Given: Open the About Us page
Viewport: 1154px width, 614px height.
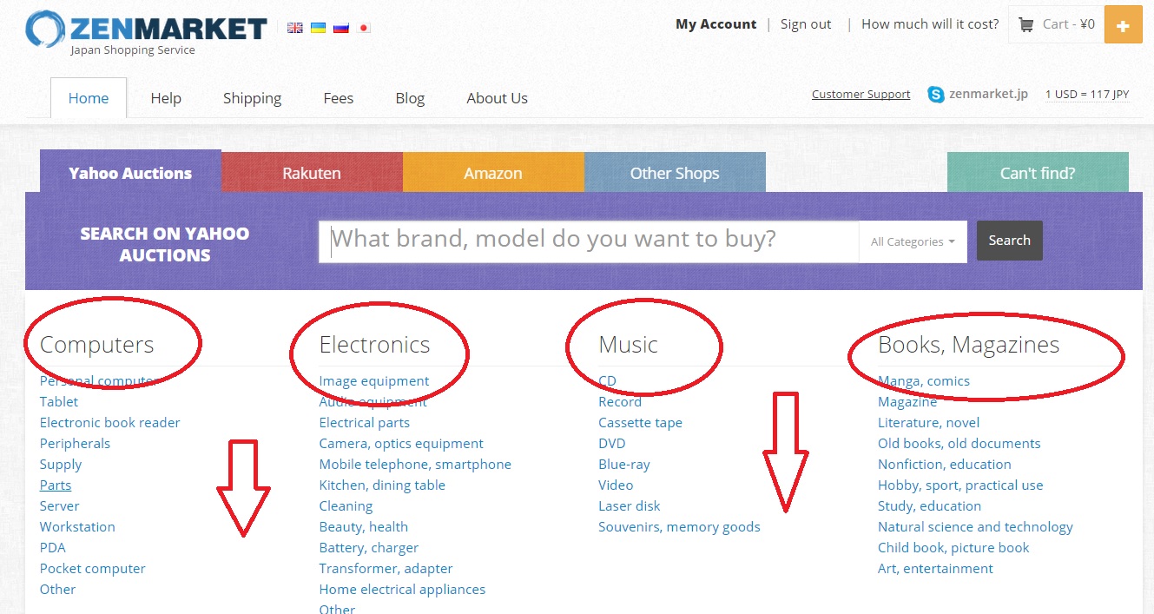Looking at the screenshot, I should (497, 98).
